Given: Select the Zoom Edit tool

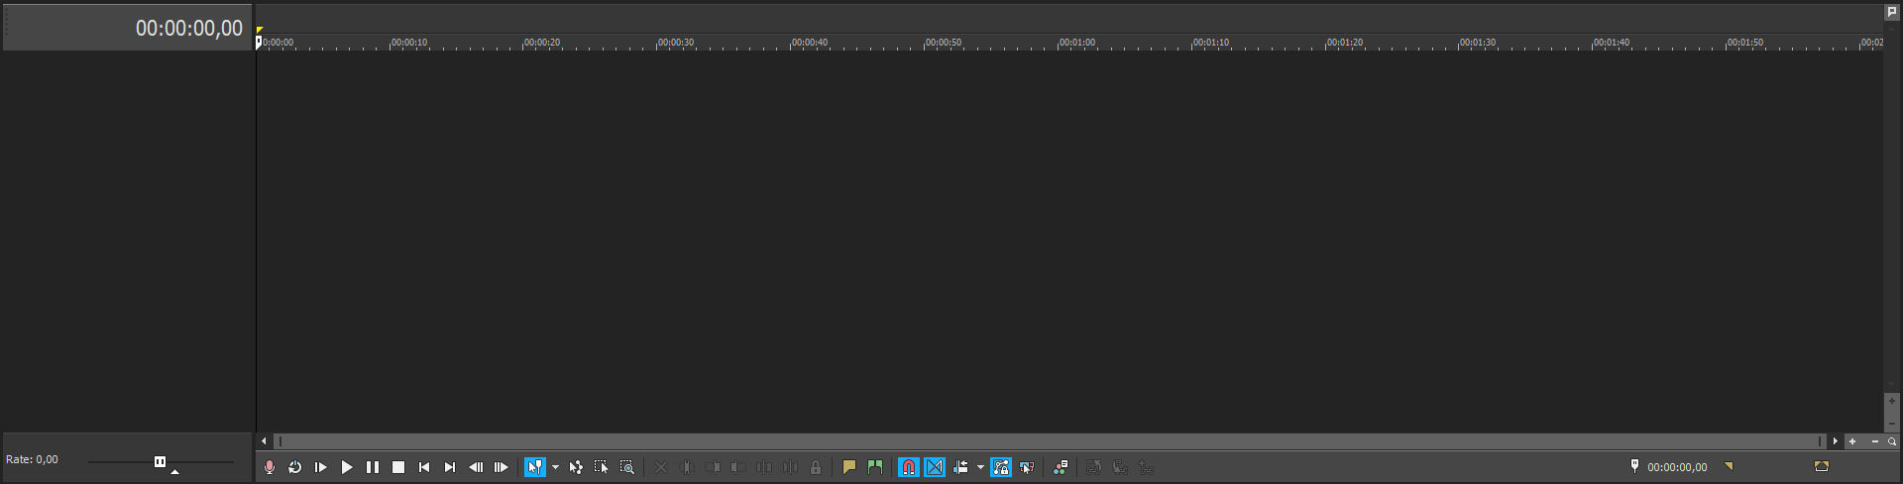Looking at the screenshot, I should coord(627,467).
